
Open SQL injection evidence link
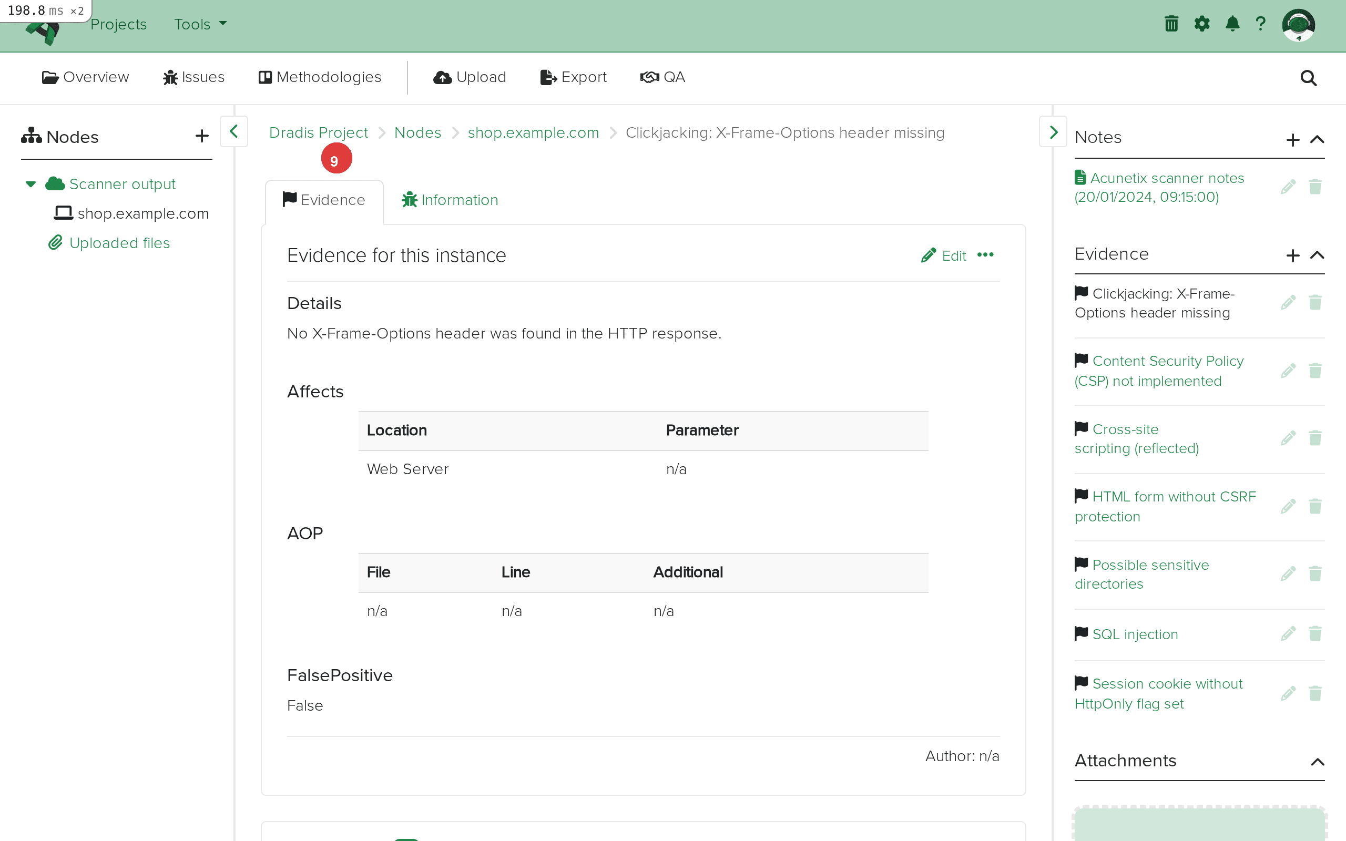(x=1135, y=634)
